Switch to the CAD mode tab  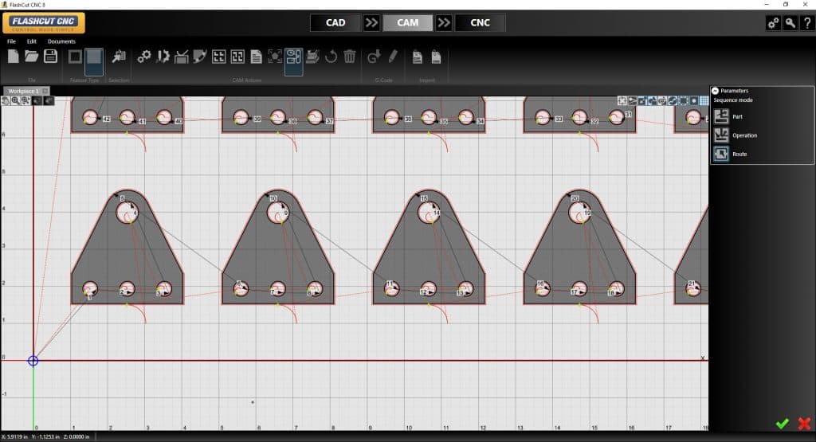click(x=335, y=22)
